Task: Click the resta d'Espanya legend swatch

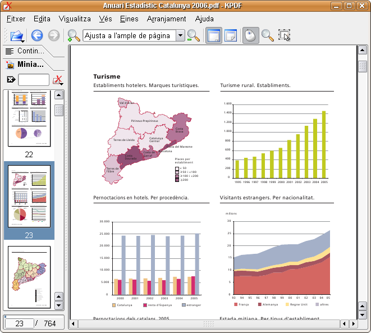Action: coord(145,305)
